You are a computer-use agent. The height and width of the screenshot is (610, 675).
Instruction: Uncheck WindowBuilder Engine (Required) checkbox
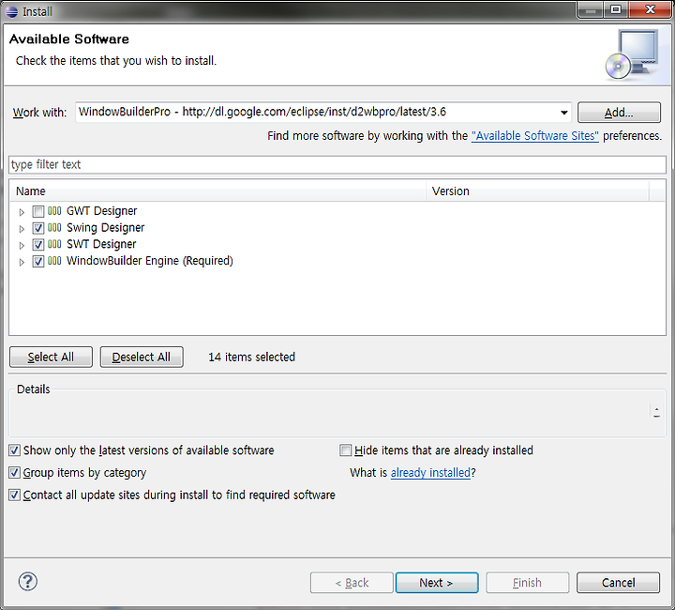tap(38, 261)
